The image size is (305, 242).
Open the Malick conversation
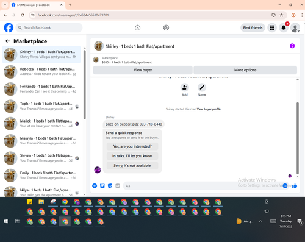pos(41,123)
